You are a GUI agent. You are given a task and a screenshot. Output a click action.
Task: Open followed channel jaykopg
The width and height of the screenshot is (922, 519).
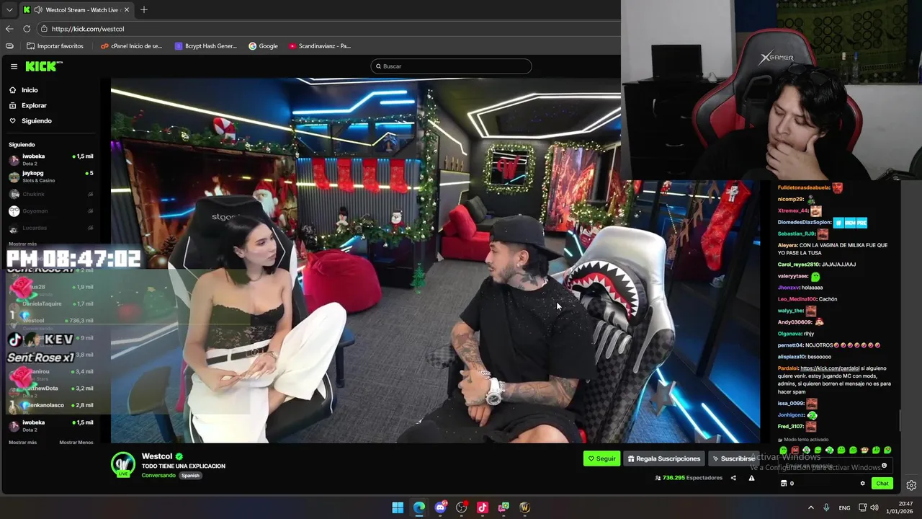[50, 177]
